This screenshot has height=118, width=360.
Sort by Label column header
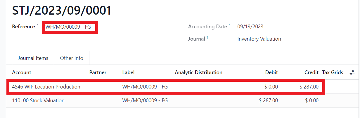[129, 72]
